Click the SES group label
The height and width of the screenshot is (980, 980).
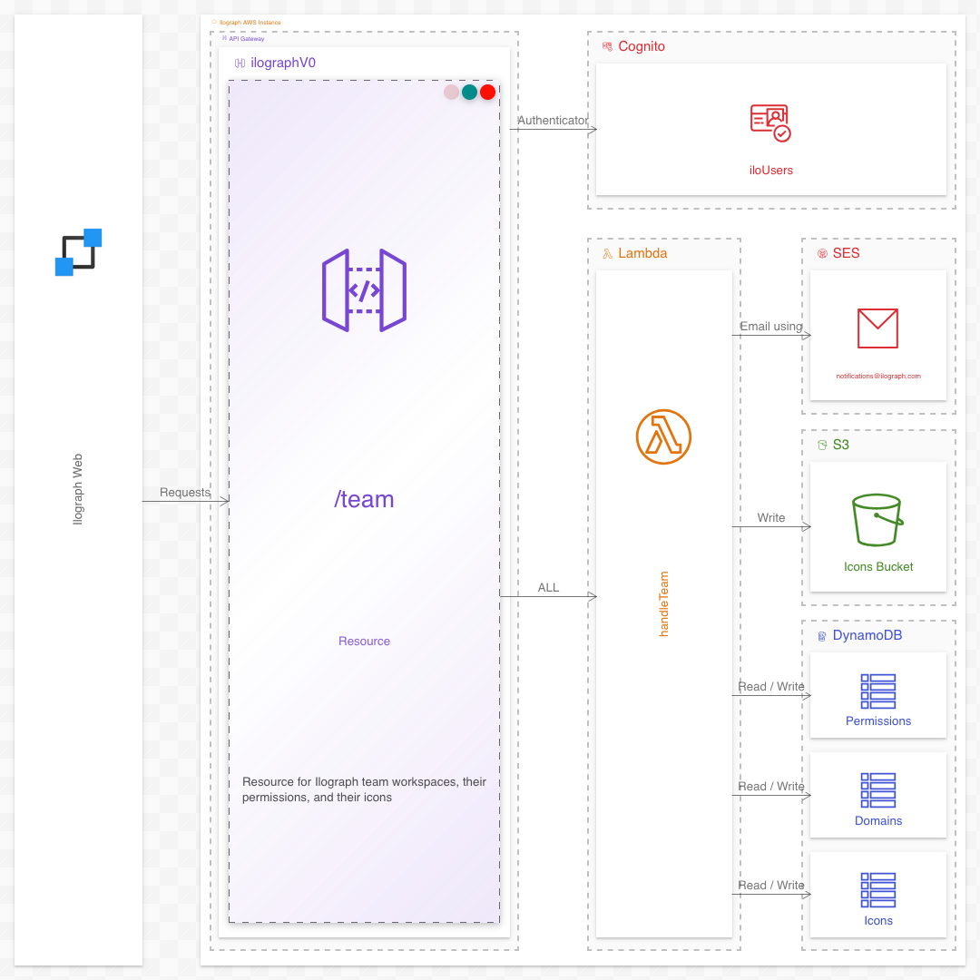click(x=846, y=253)
